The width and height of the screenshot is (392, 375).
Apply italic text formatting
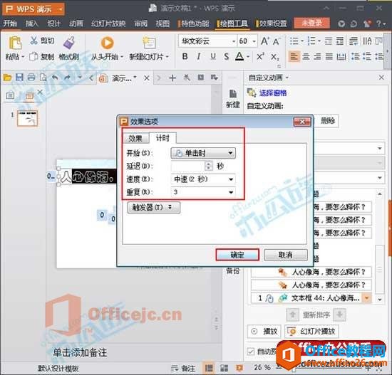pos(199,57)
